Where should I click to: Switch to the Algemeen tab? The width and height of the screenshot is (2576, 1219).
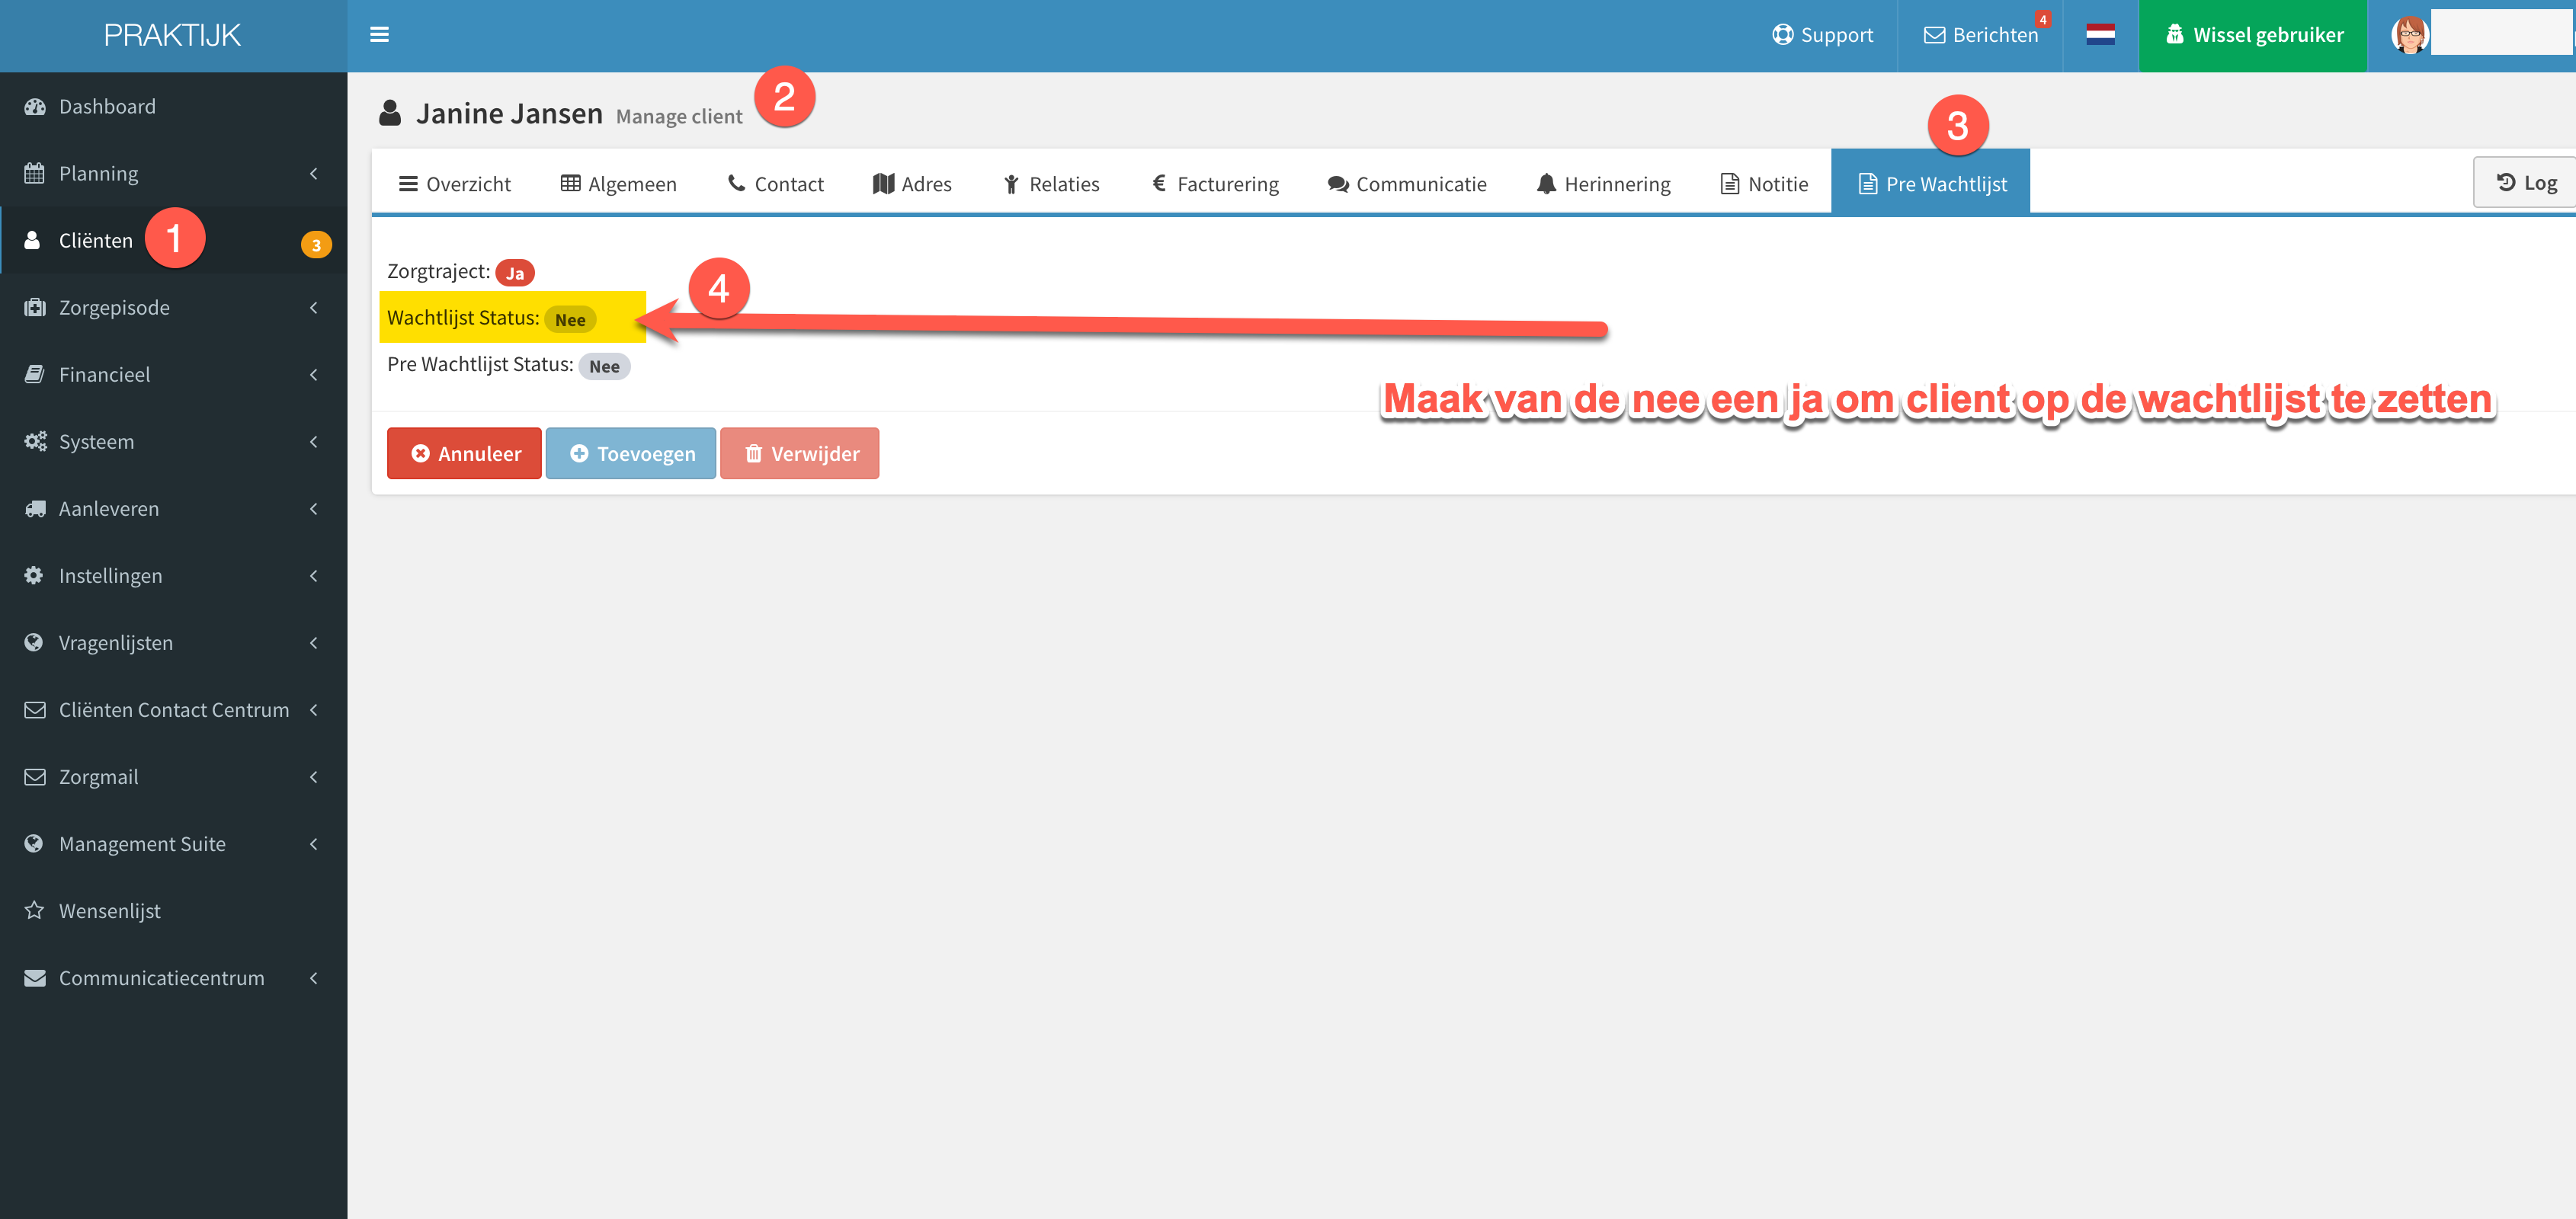[618, 184]
